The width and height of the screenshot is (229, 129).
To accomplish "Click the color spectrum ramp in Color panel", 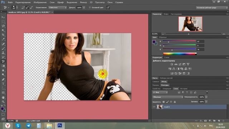I will (180, 54).
